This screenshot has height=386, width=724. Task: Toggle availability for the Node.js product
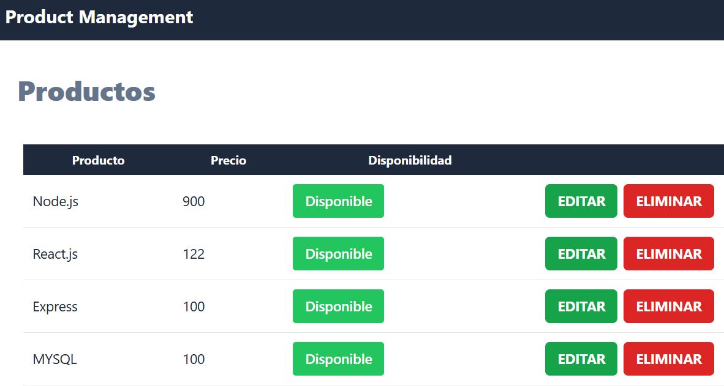(338, 201)
